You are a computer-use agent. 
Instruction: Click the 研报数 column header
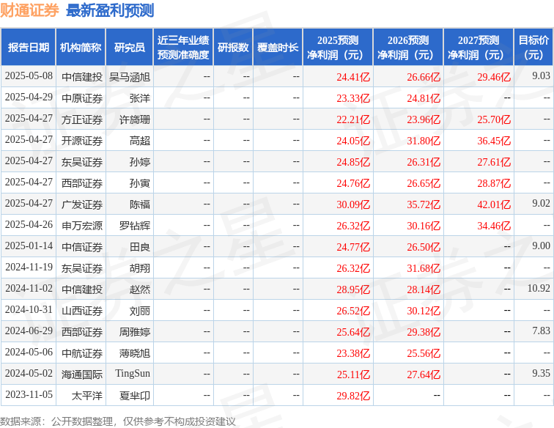click(x=233, y=48)
